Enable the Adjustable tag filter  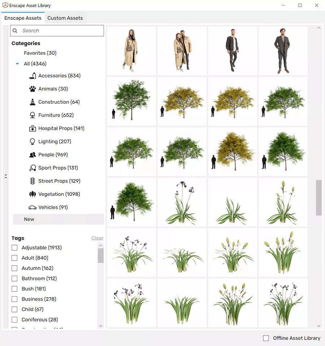(14, 248)
